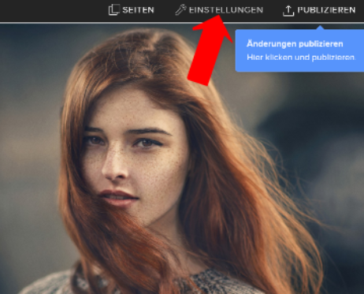Click the upload arrow icon for publishing
The width and height of the screenshot is (364, 294).
(288, 10)
